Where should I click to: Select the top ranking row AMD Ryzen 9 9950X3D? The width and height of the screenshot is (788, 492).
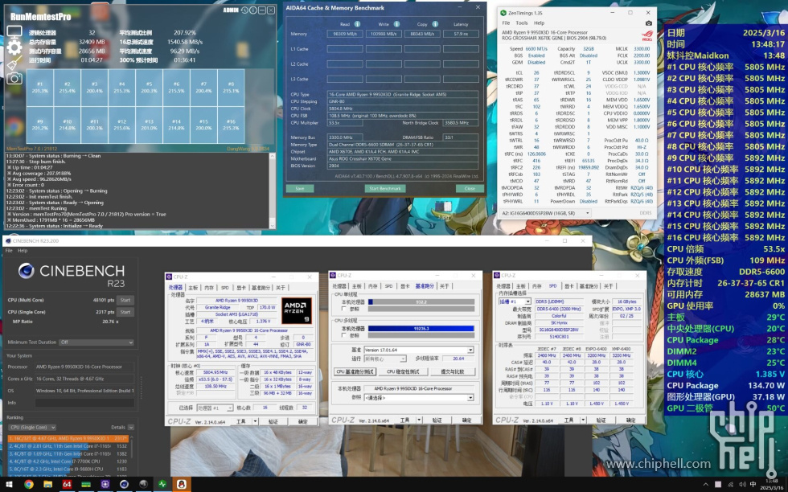click(x=68, y=438)
